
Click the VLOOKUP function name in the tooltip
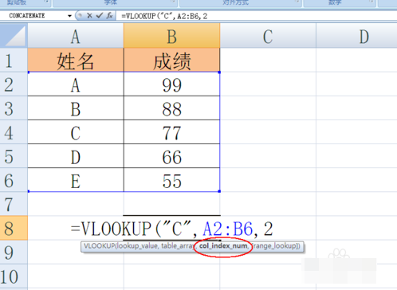point(99,246)
